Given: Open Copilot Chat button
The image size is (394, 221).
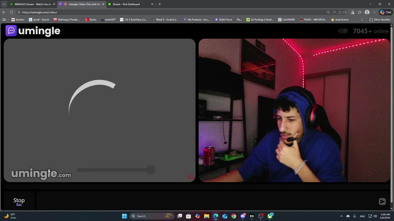Looking at the screenshot, I should point(385,12).
